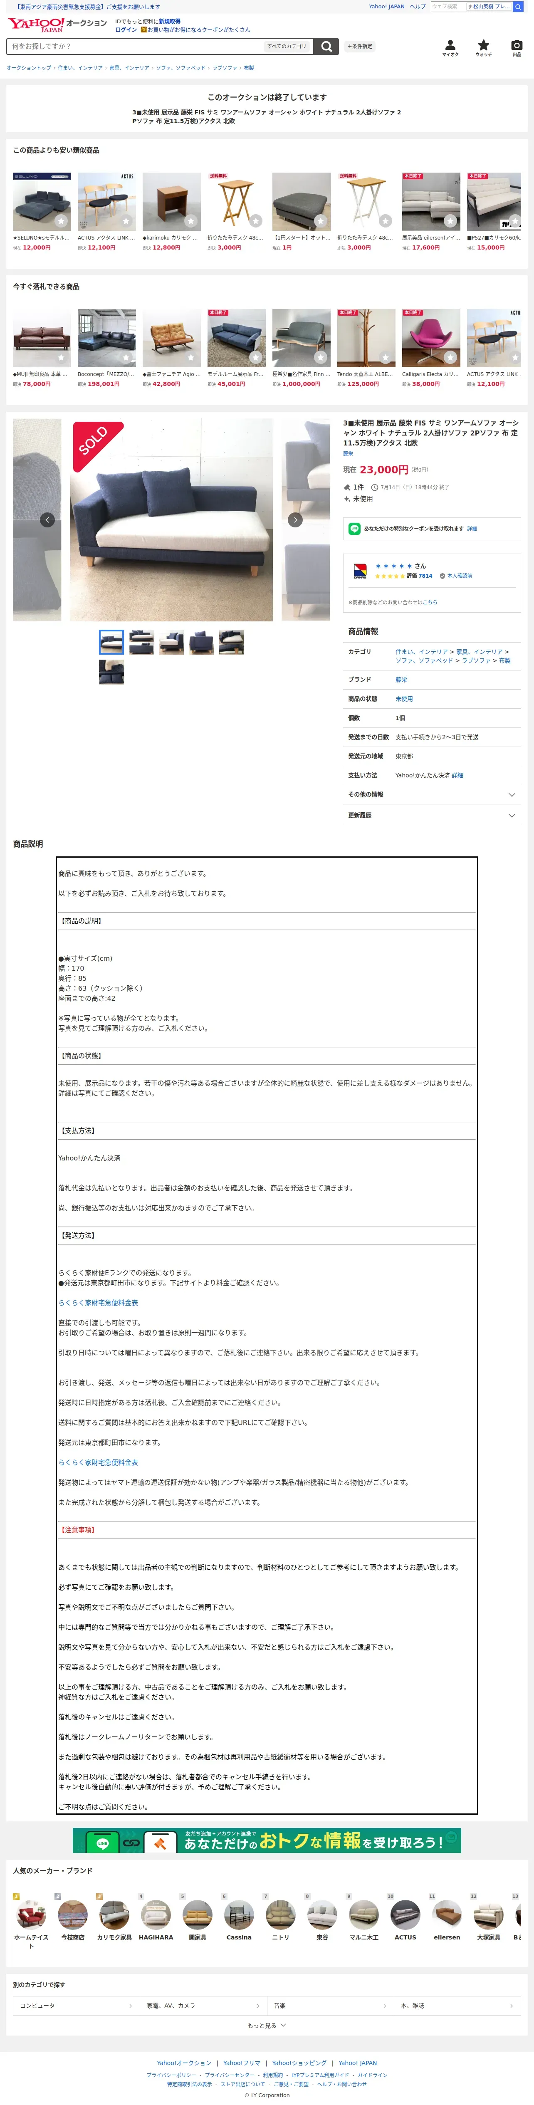This screenshot has height=2105, width=534.
Task: Toggle watch star on Boconcept MEZZO card
Action: pos(126,357)
